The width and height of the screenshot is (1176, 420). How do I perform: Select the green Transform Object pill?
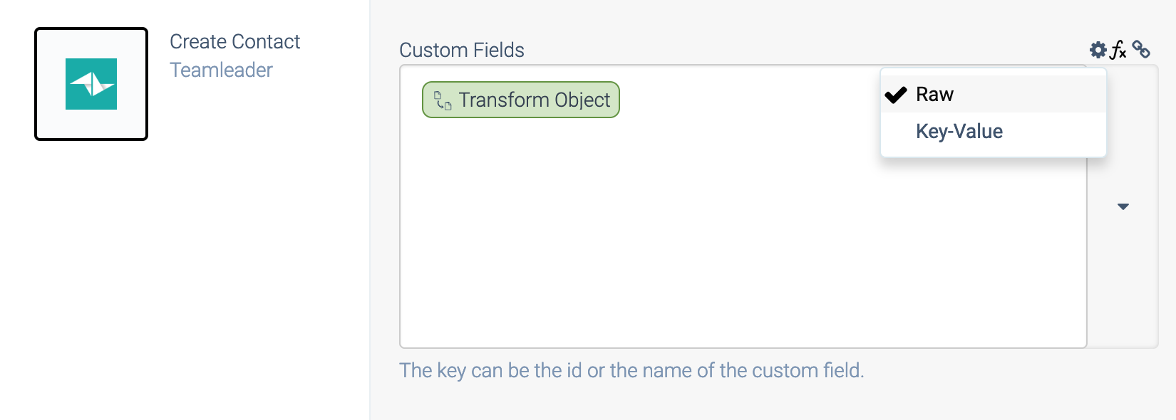pyautogui.click(x=521, y=100)
